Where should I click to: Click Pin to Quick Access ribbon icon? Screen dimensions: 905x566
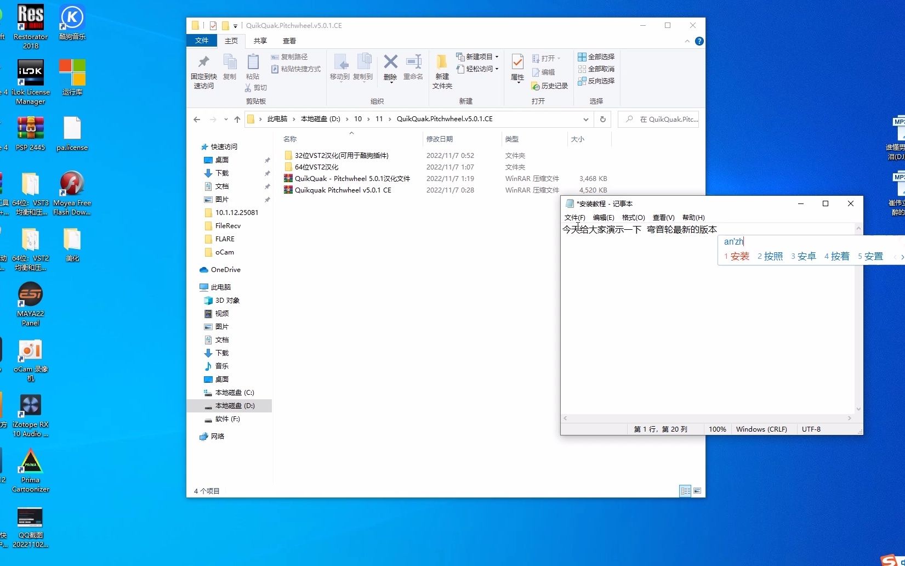[x=203, y=72]
